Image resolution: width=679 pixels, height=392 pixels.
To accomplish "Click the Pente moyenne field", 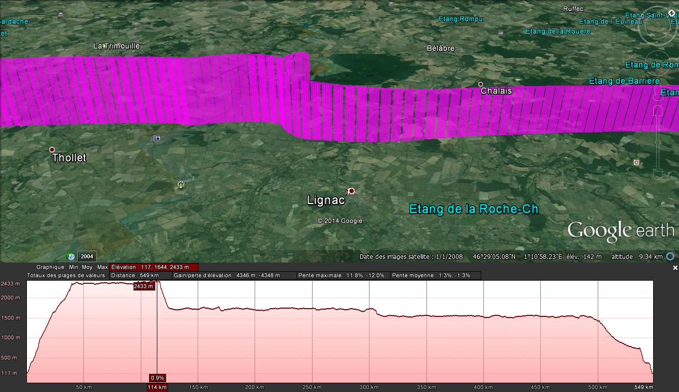I will (435, 275).
